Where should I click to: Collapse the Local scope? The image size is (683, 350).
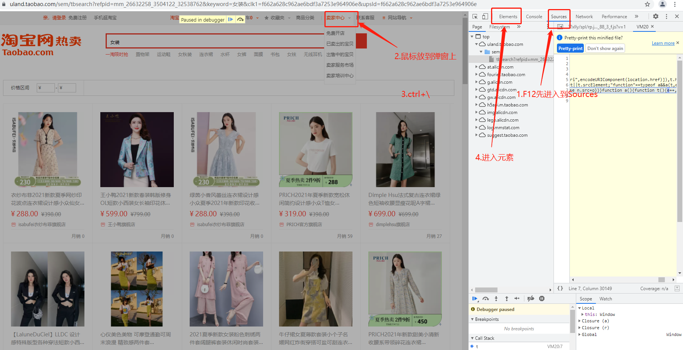pyautogui.click(x=579, y=308)
